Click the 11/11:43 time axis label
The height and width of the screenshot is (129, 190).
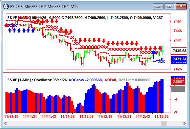click(49, 116)
